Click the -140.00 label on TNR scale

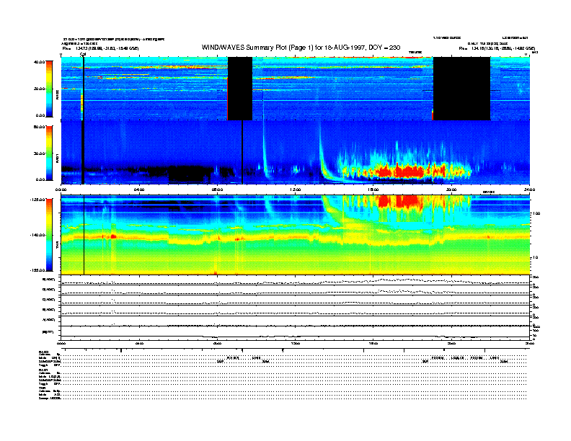pos(37,235)
